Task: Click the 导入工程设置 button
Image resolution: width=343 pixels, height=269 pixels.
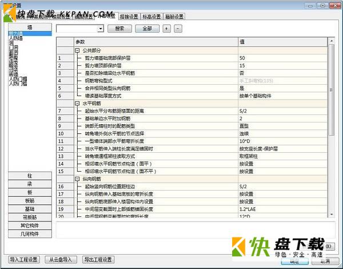Action: pyautogui.click(x=24, y=260)
